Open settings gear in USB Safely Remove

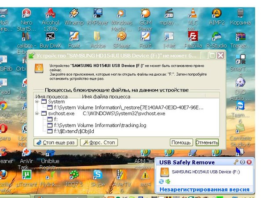point(242,162)
